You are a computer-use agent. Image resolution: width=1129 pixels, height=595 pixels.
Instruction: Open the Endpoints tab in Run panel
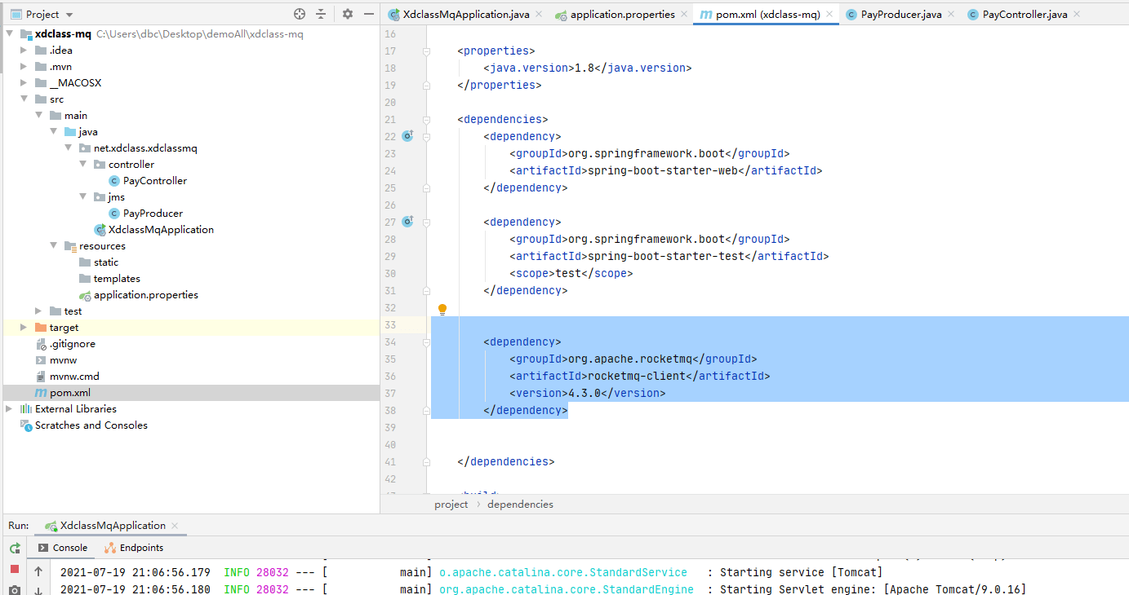click(134, 548)
